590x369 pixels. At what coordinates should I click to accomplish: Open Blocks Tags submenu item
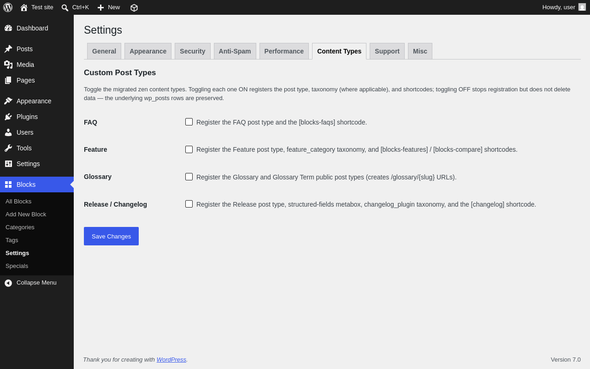12,240
